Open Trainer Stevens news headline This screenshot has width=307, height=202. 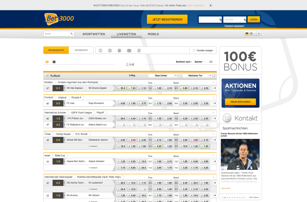click(x=239, y=135)
